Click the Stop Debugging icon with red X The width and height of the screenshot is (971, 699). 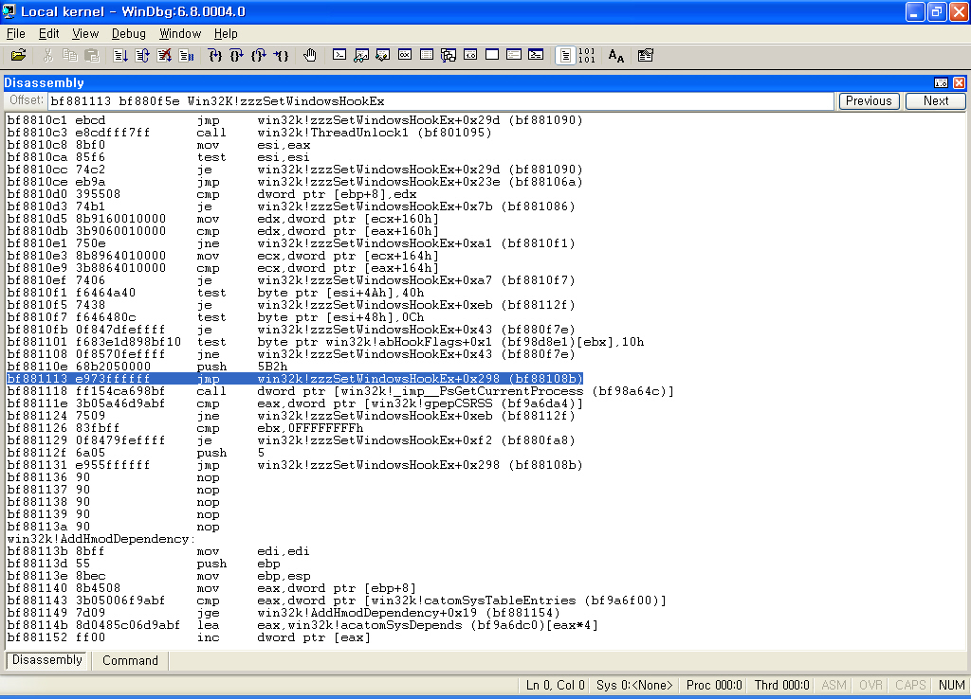tap(164, 56)
